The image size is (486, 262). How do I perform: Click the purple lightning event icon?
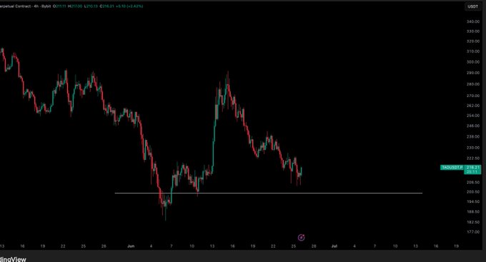[x=302, y=238]
